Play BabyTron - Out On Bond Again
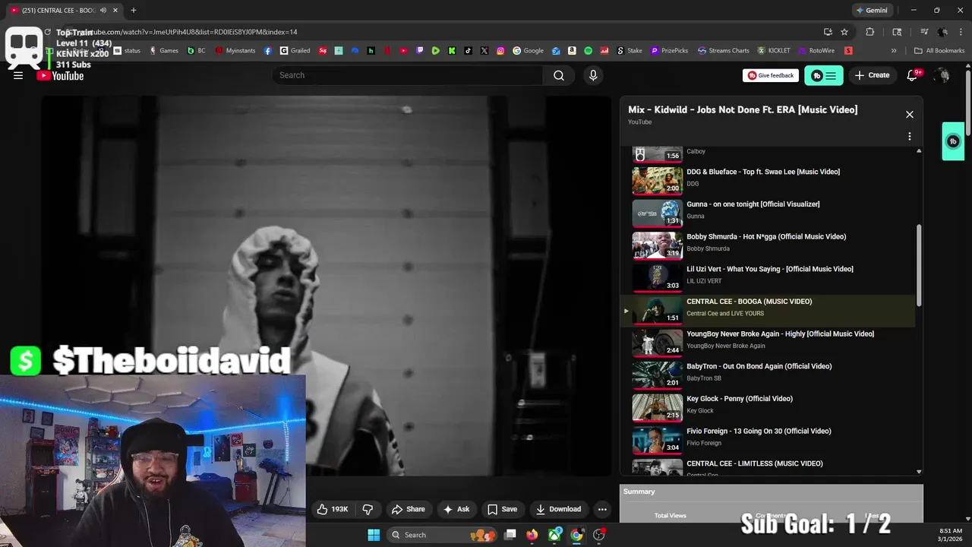 768,375
